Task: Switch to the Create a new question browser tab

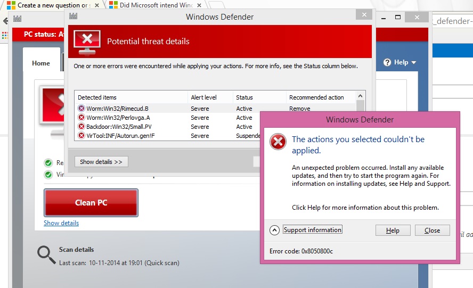Action: [54, 5]
